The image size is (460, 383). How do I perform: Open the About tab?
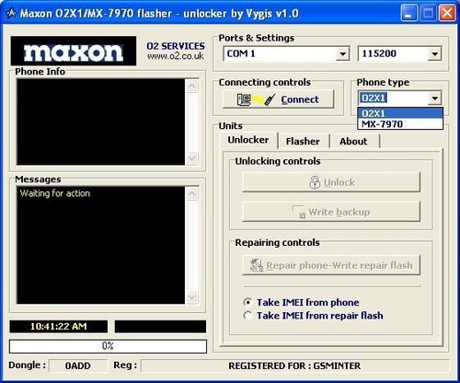click(x=353, y=141)
